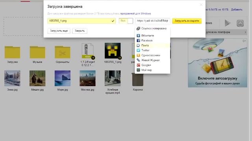Click the Мой мир share icon
Viewport: 252px width, 141px height.
pyautogui.click(x=138, y=70)
